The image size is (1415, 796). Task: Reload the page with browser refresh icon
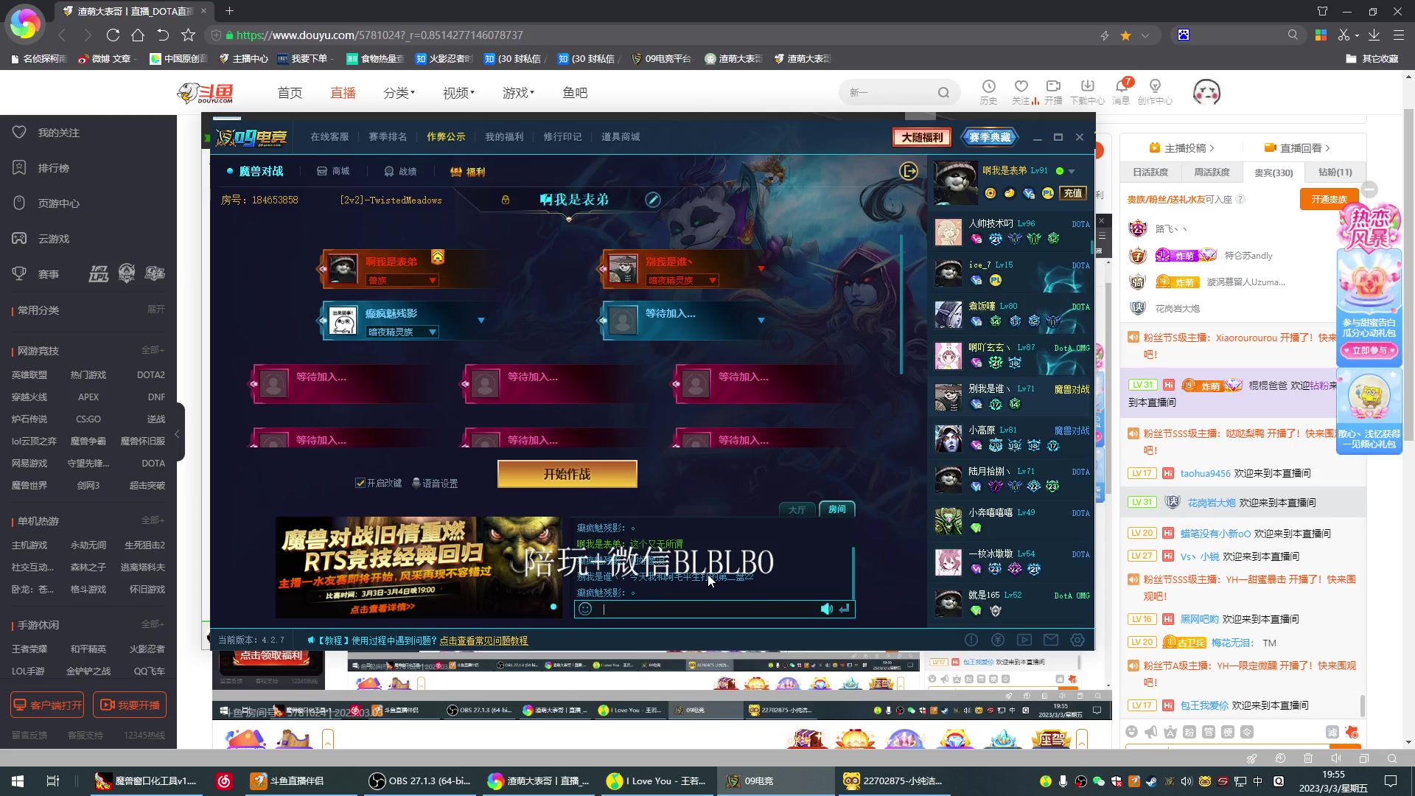tap(113, 35)
